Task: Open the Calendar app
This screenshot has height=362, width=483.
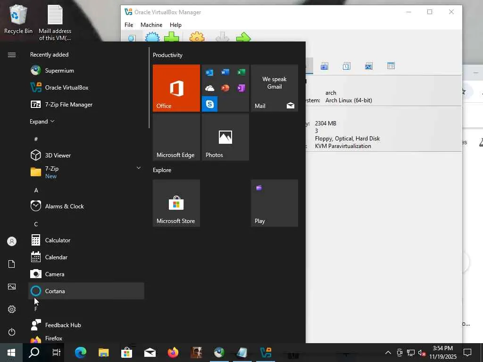Action: 86,257
